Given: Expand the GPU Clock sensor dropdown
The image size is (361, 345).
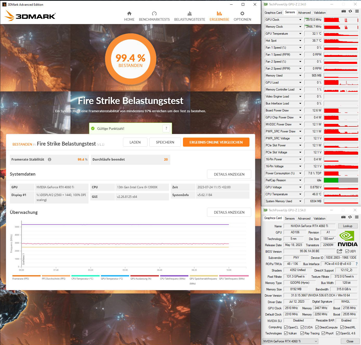Looking at the screenshot, I should point(300,20).
